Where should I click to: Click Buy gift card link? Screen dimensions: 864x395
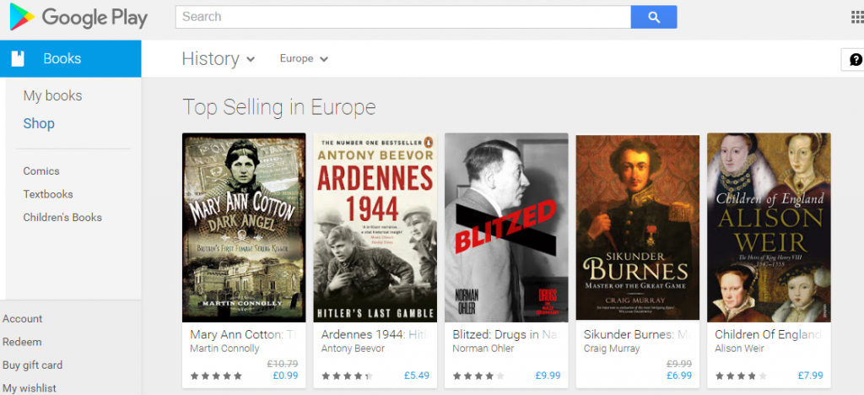(33, 365)
